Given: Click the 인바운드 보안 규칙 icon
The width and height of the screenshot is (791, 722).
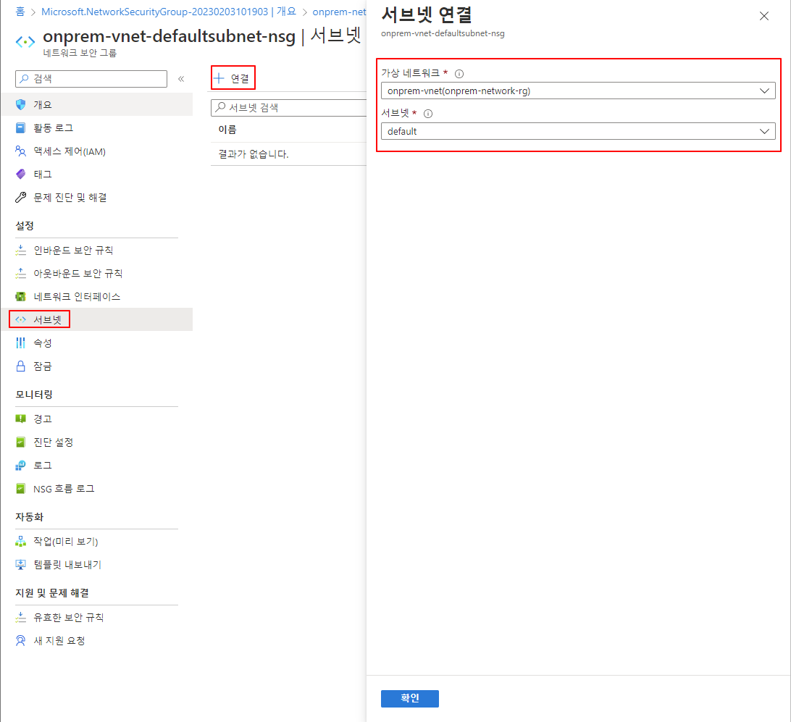Looking at the screenshot, I should point(21,250).
